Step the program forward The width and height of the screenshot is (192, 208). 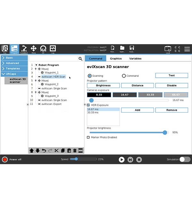(130, 160)
